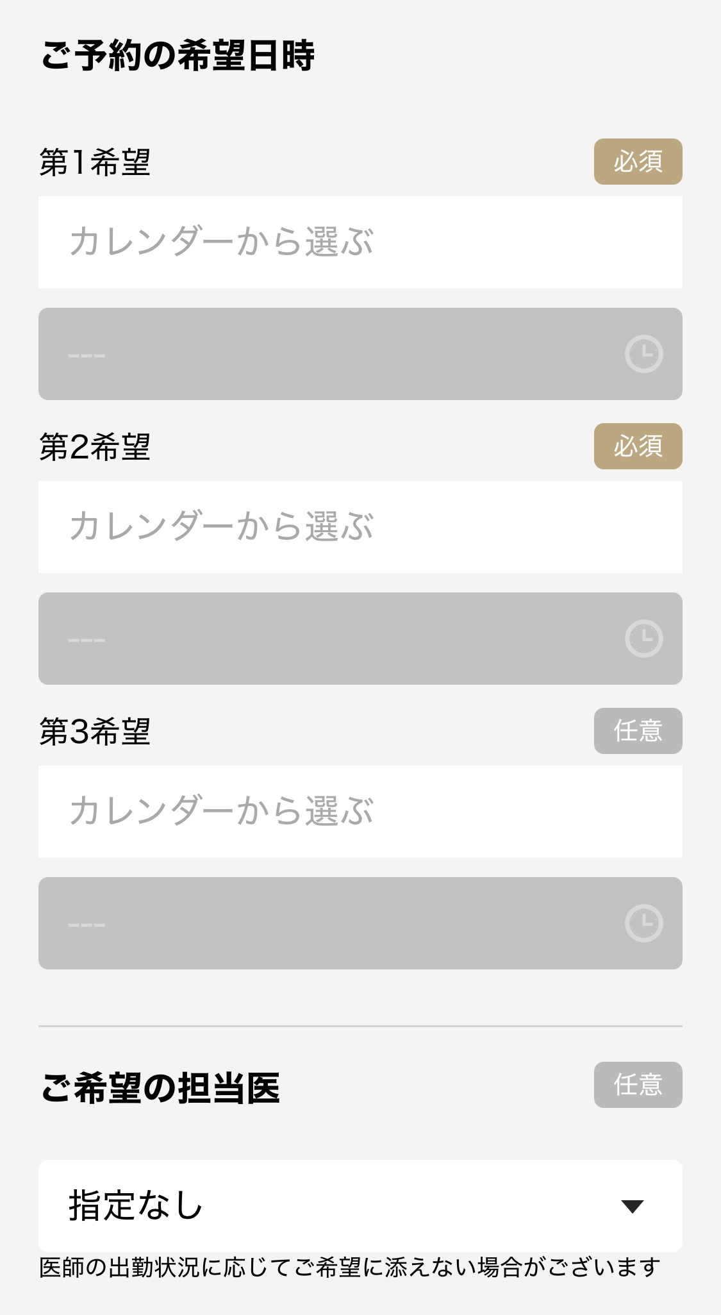This screenshot has height=1315, width=721.
Task: Click the 任意 badge beside ご希望の担当医
Action: (638, 1085)
